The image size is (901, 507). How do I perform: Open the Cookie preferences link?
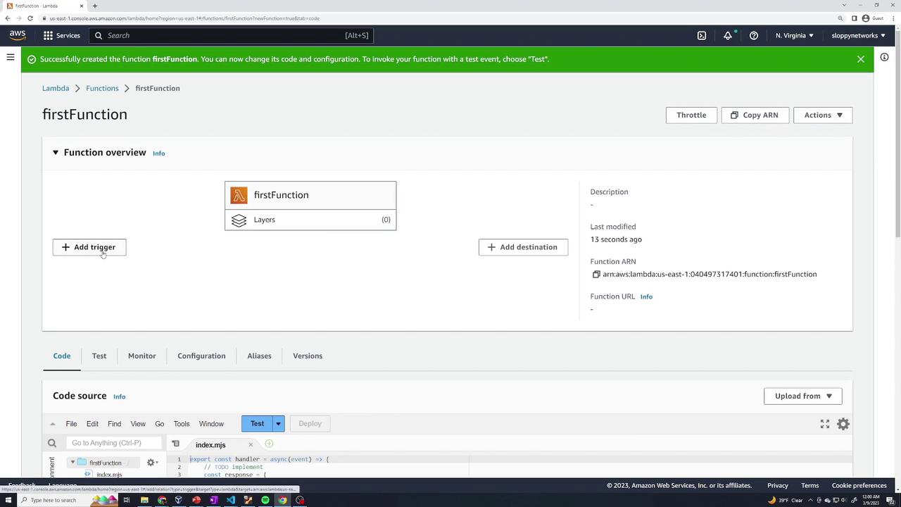coord(859,485)
